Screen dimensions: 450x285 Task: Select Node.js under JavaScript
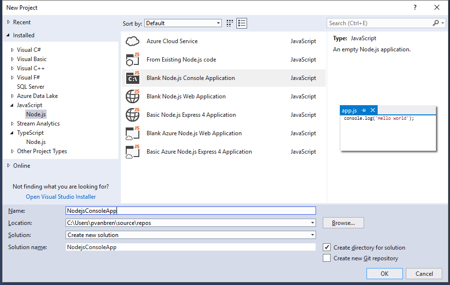click(36, 114)
